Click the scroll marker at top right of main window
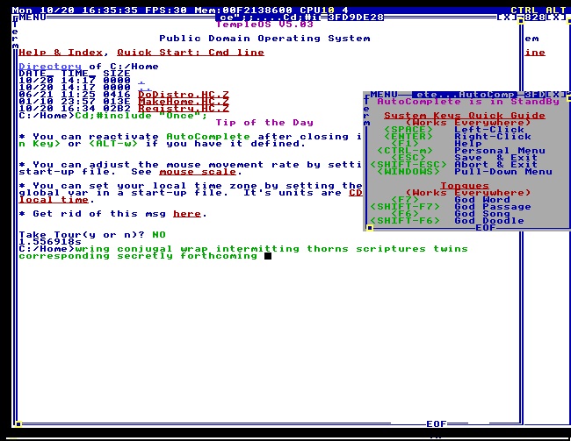This screenshot has width=571, height=441. pos(521,21)
